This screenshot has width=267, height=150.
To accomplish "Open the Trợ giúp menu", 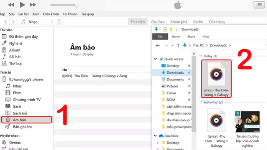I will click(87, 14).
